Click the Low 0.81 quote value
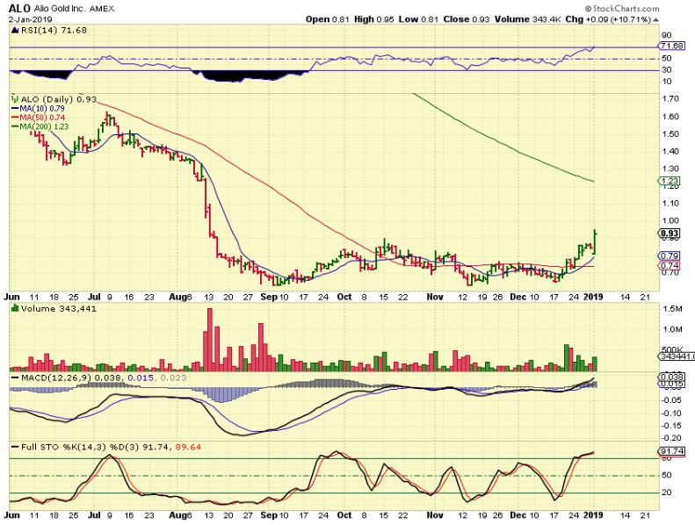695x525 pixels. [418, 19]
